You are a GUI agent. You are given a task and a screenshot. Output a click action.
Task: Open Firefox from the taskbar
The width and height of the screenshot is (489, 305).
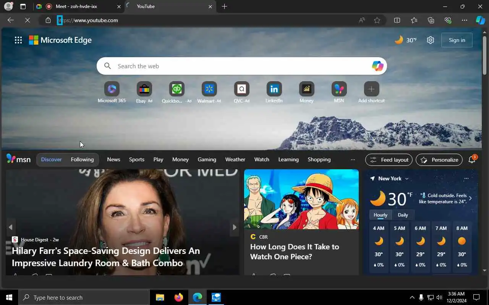pyautogui.click(x=178, y=297)
